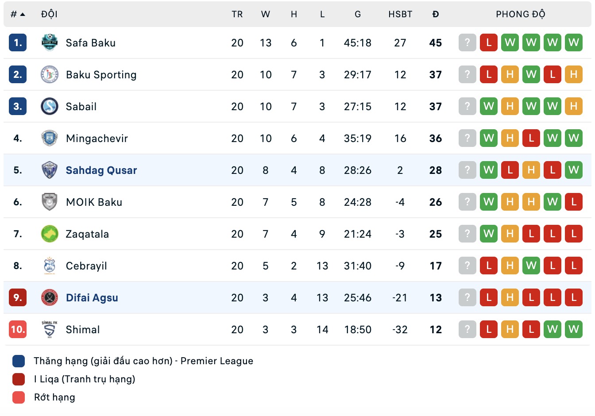The image size is (595, 416).
Task: Click the MOIK Baku shield logo
Action: tap(50, 202)
